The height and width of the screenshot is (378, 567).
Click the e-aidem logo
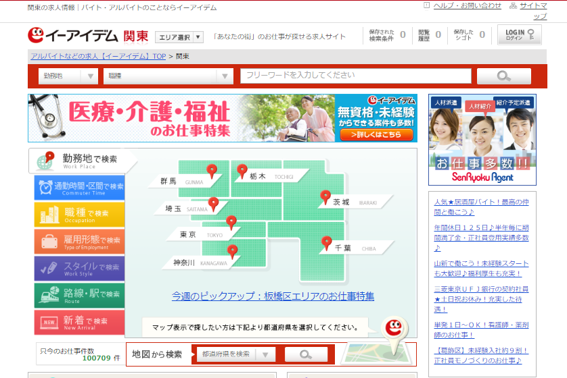(73, 35)
